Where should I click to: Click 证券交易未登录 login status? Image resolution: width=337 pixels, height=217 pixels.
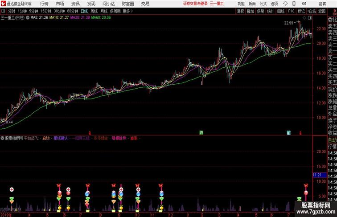(195, 4)
